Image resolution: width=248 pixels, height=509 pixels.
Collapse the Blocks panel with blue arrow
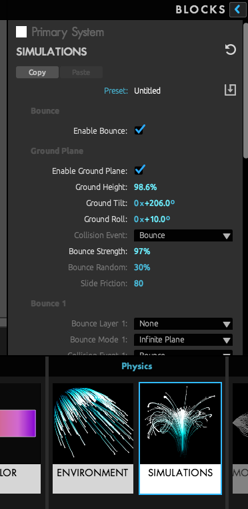pos(237,9)
